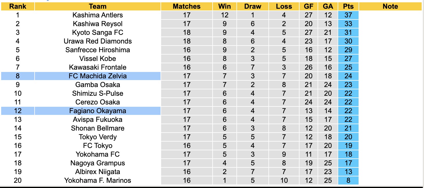Click Kashima Antlers' 37 points cell
Image resolution: width=424 pixels, height=188 pixels.
(348, 15)
